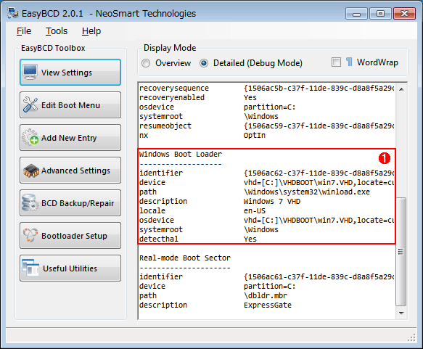
Task: Go to Edit Boot Menu
Action: pos(70,105)
